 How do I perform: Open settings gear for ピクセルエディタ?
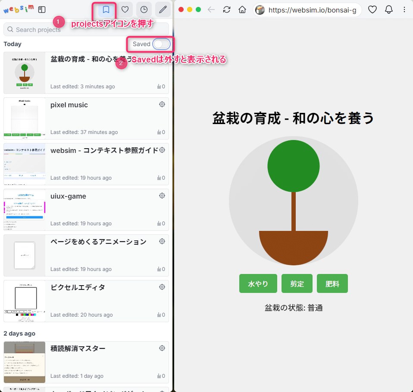point(162,287)
